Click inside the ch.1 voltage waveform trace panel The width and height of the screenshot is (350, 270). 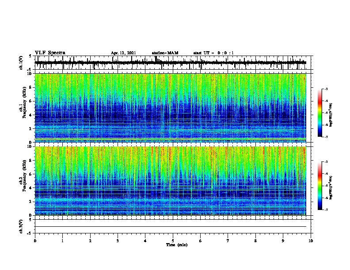pyautogui.click(x=173, y=63)
